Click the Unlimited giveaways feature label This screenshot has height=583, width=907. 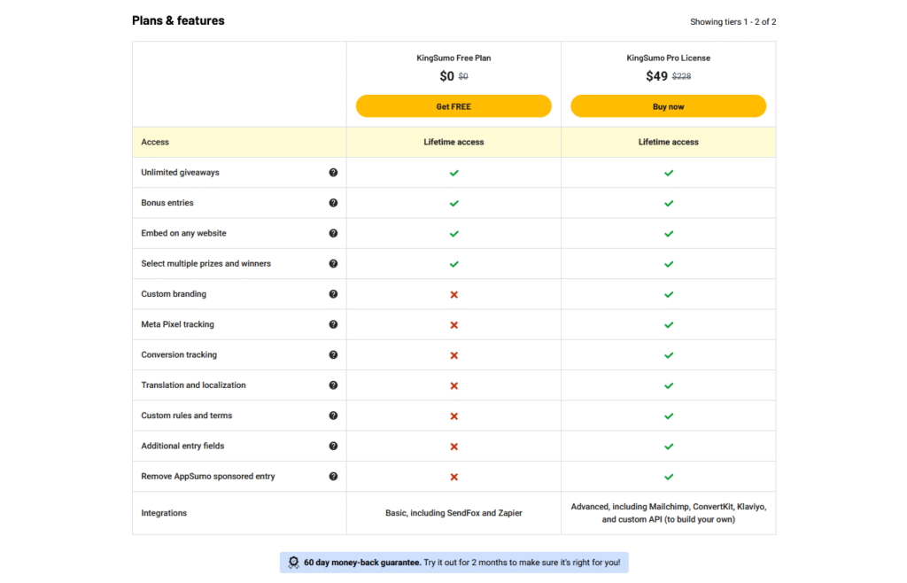point(180,173)
